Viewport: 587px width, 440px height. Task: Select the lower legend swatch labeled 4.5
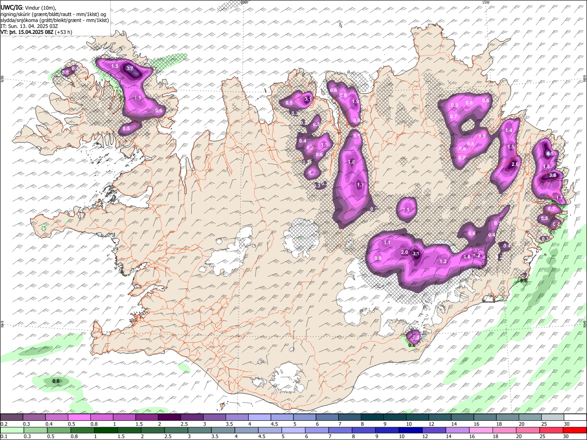pyautogui.click(x=270, y=430)
